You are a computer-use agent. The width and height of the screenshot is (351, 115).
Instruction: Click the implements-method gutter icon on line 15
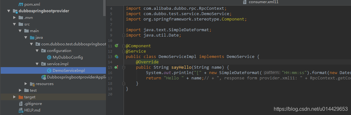(x=116, y=67)
